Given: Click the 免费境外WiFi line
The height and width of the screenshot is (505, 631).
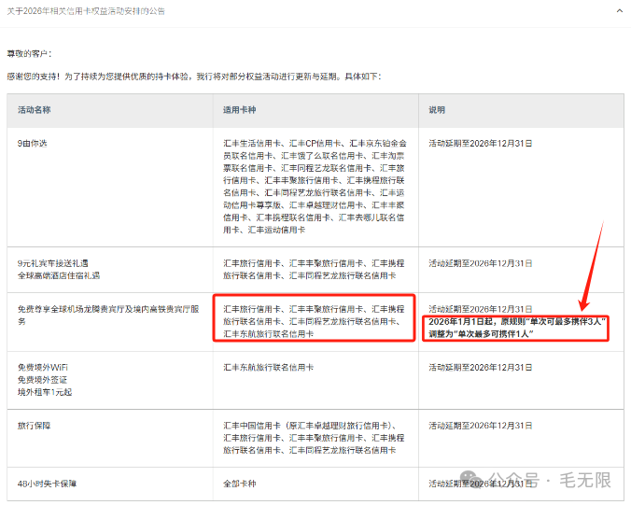Looking at the screenshot, I should pos(43,367).
